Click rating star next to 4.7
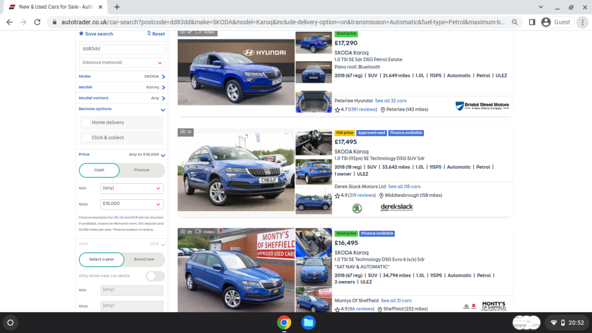The image size is (592, 333). 337,110
